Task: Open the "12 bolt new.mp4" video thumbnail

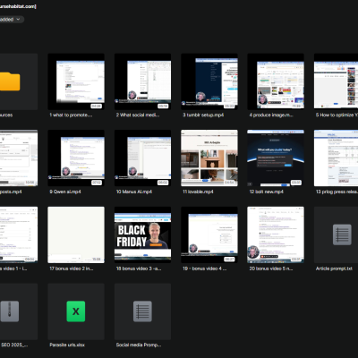Action: (276, 158)
